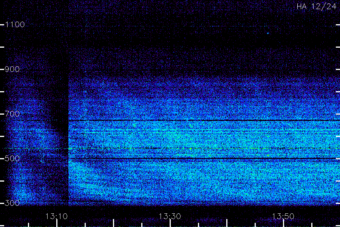
Task: Click the 900 frequency axis label
Action: pos(12,69)
